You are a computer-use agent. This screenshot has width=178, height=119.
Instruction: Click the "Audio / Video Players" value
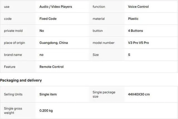[56, 7]
